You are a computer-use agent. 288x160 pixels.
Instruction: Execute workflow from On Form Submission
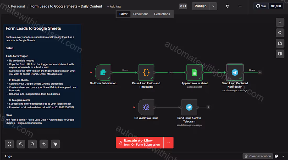coord(140,143)
